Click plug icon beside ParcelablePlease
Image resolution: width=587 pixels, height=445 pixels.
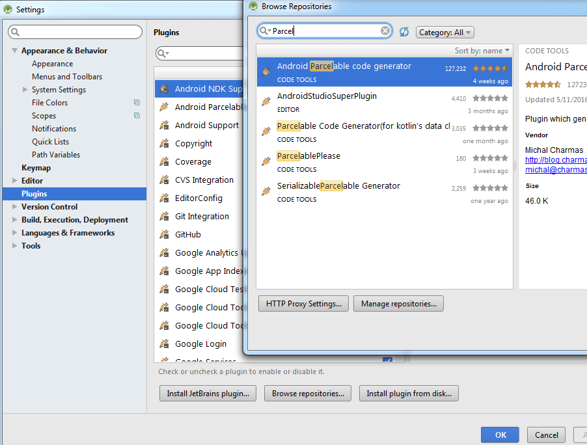point(266,162)
